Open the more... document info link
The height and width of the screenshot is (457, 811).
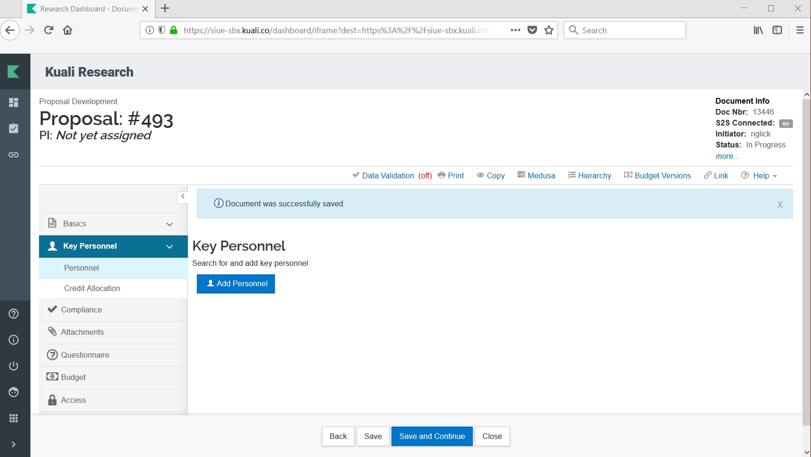click(727, 156)
